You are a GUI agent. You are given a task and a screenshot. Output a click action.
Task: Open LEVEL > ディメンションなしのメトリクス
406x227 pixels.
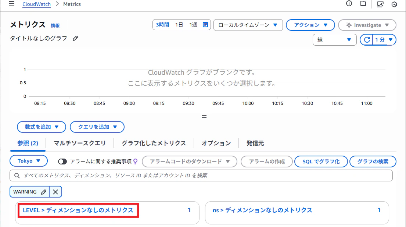point(78,210)
